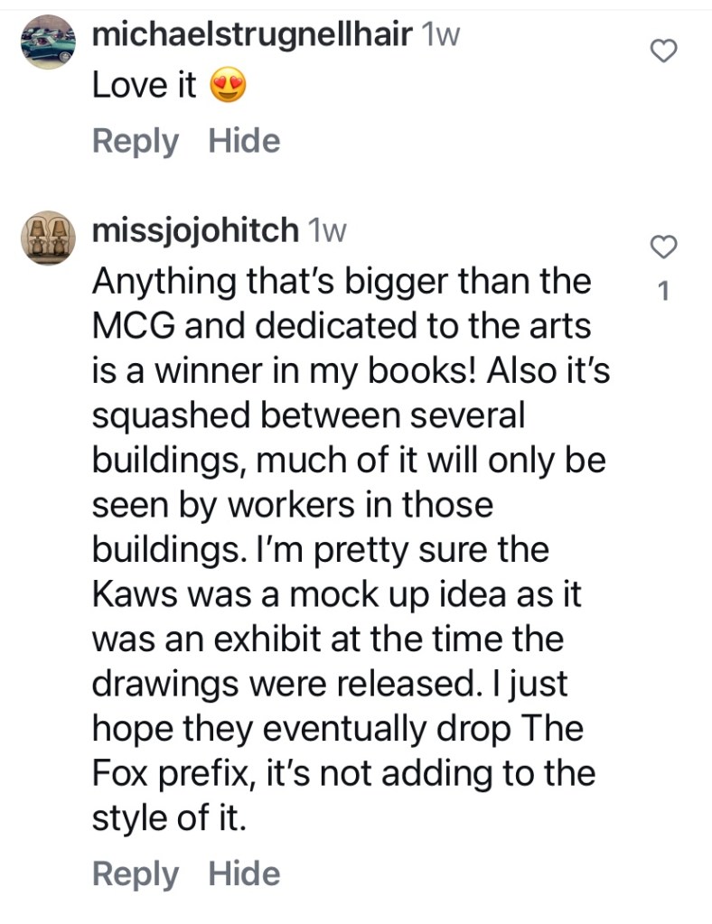View the like count '1' on missjojohitch's comment
712x924 pixels.
(x=664, y=291)
